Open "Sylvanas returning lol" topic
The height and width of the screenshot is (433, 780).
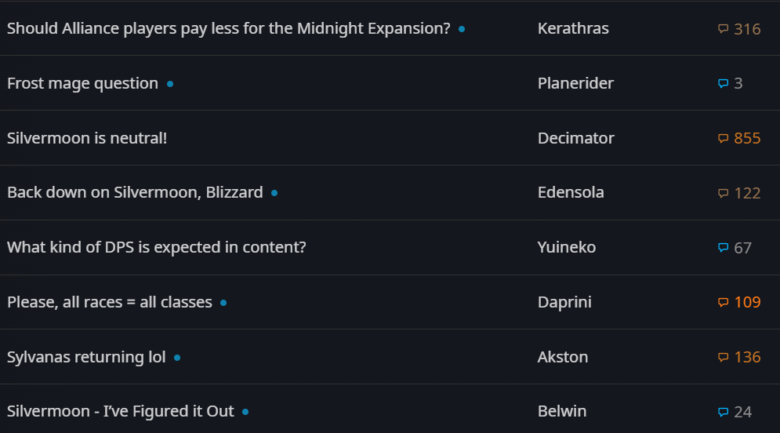point(86,357)
